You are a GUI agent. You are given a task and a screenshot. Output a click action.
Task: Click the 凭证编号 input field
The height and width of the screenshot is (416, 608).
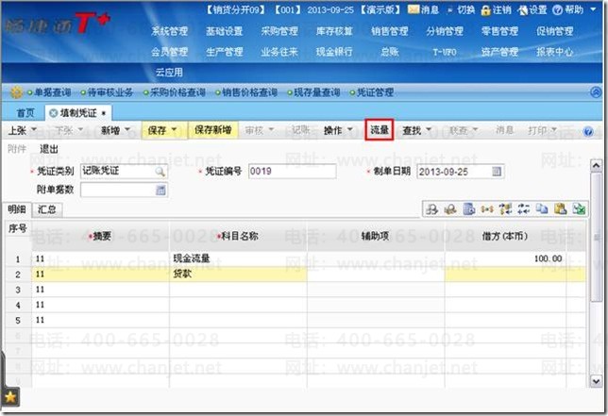tap(292, 172)
